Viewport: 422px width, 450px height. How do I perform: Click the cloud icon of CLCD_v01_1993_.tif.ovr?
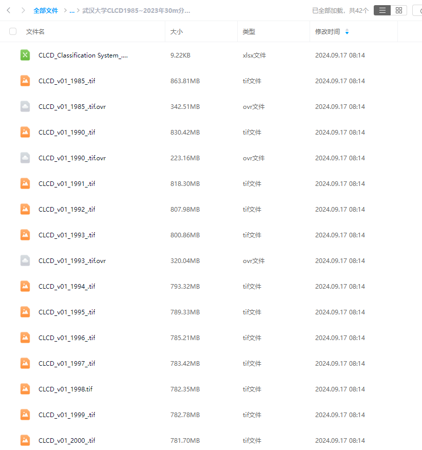[x=25, y=260]
